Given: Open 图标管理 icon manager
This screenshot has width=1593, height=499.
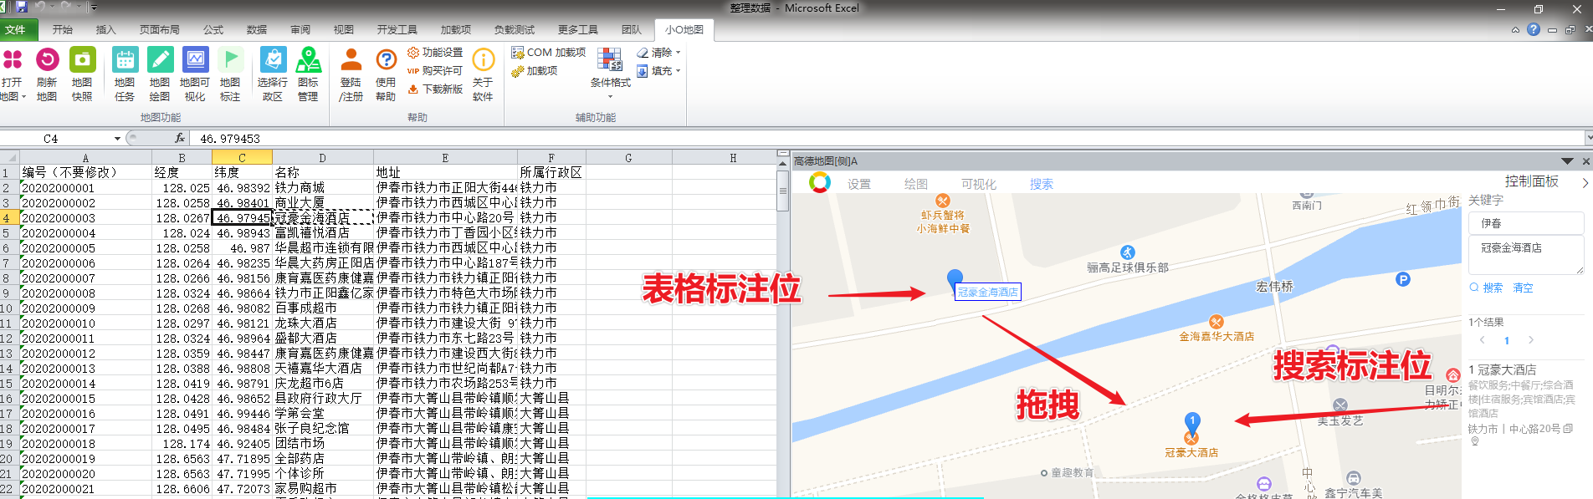Looking at the screenshot, I should (x=308, y=74).
